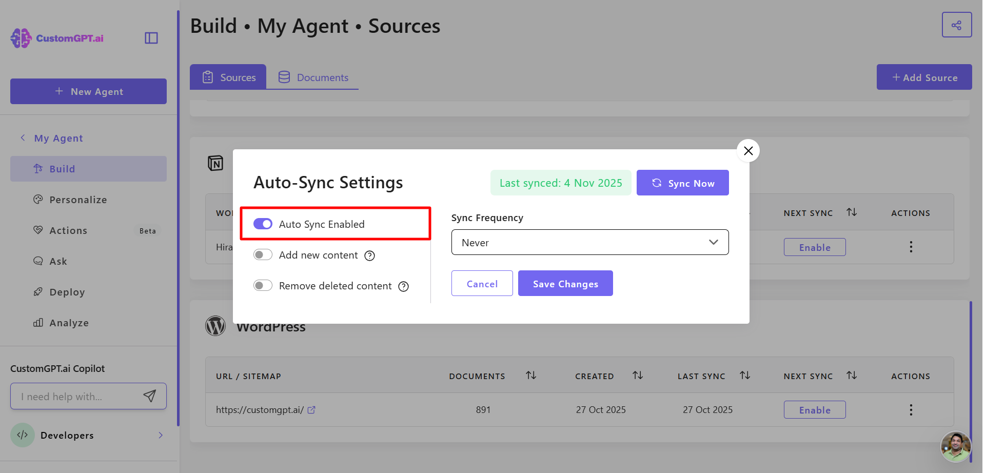
Task: Enable Remove deleted content toggle
Action: point(263,286)
